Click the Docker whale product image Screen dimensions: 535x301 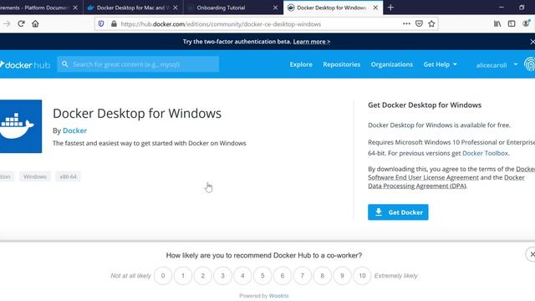point(21,126)
